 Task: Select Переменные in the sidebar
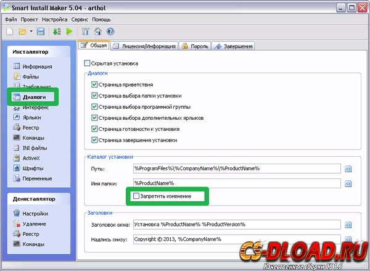33,178
